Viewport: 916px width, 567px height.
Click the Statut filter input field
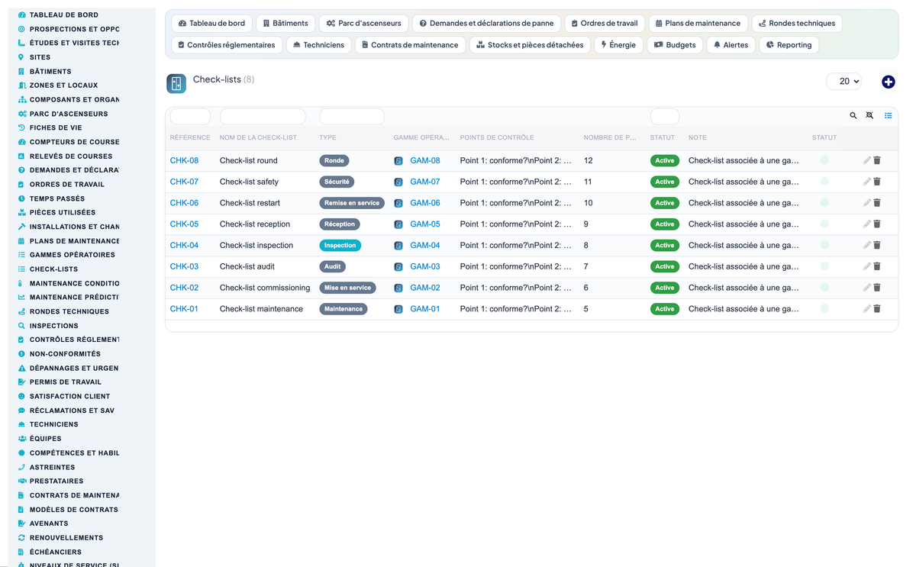coord(665,117)
